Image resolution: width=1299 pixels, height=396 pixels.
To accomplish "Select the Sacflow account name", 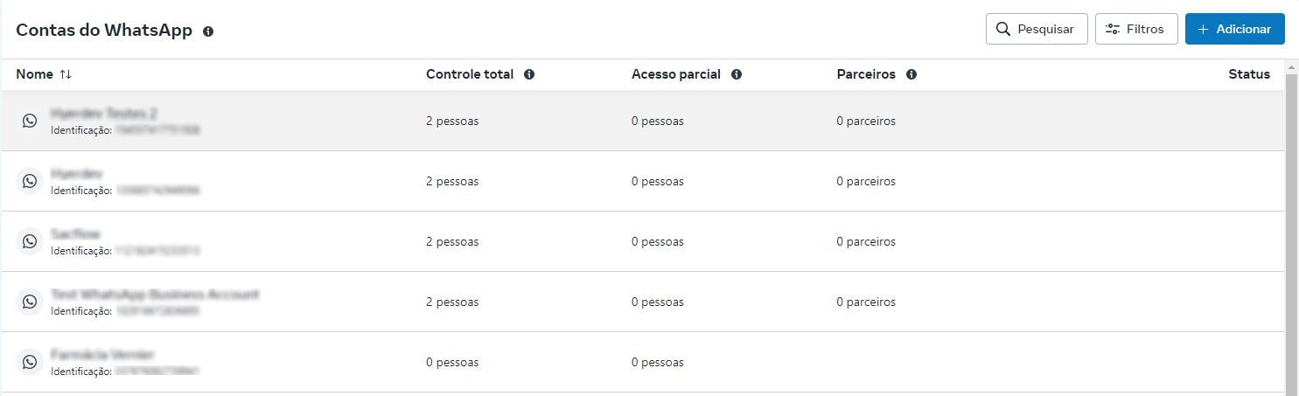I will (x=76, y=234).
